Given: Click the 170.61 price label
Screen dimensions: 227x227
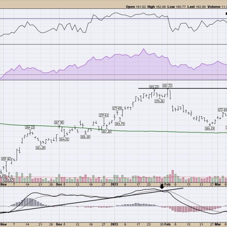Looking at the screenshot, I should coord(104,115).
